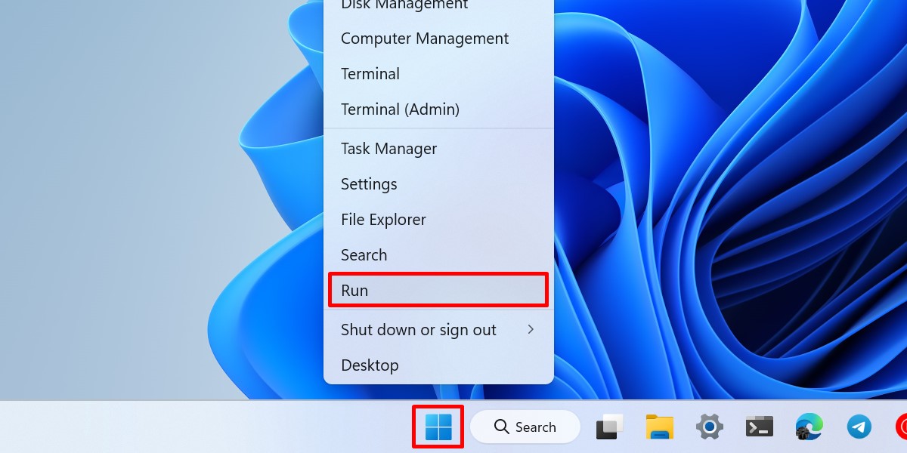Expand the Shut down or sign out submenu

(418, 330)
